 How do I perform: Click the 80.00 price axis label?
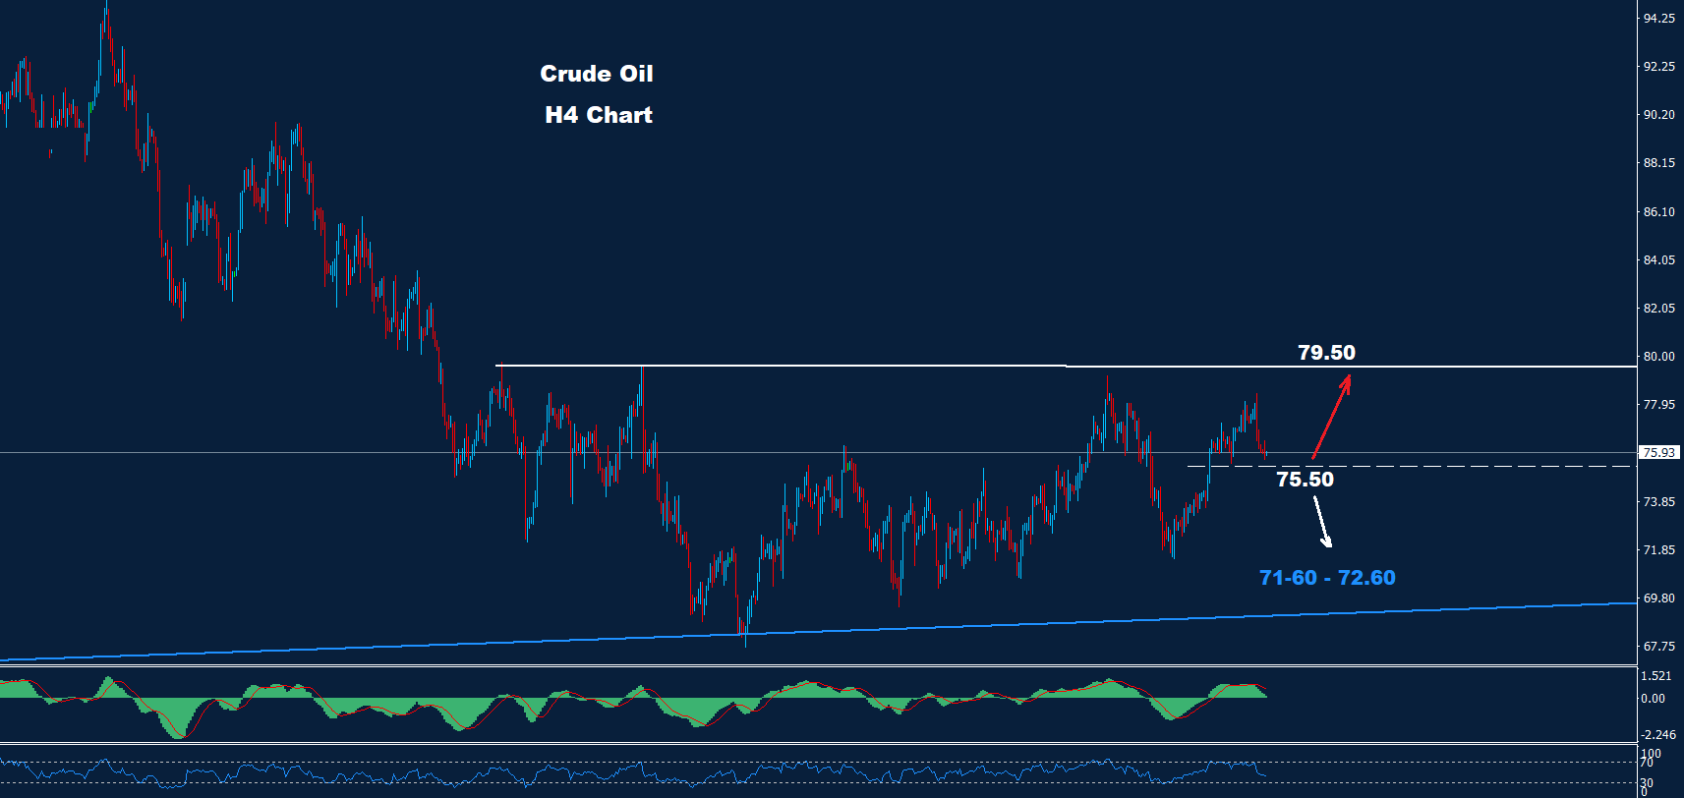point(1658,357)
